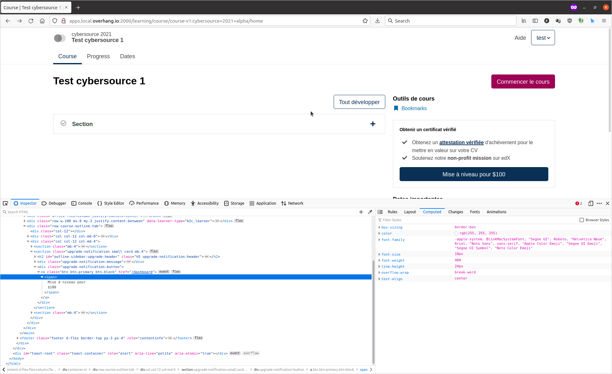Image resolution: width=612 pixels, height=374 pixels.
Task: Open the test user dropdown
Action: 543,38
